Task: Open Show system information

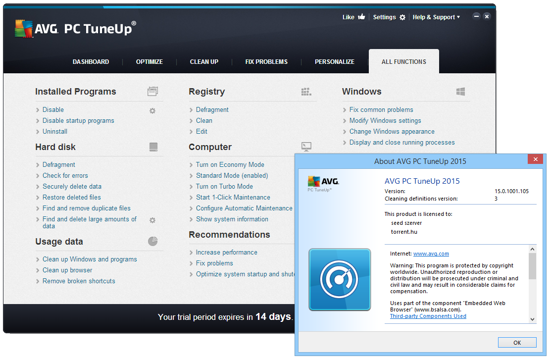Action: (x=232, y=219)
